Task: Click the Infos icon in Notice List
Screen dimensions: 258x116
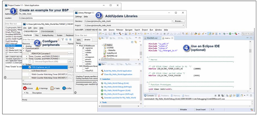Action: tap(64, 88)
